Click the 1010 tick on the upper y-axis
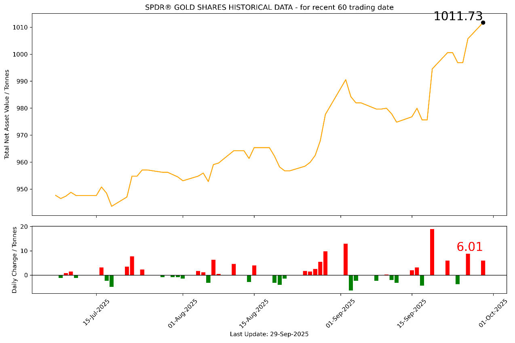 [x=20, y=27]
